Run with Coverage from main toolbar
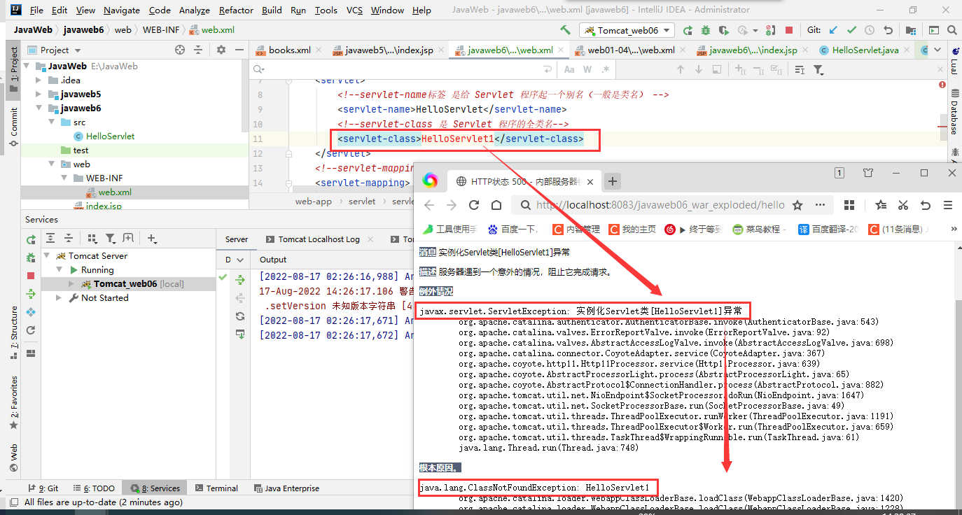The width and height of the screenshot is (962, 515). (x=724, y=30)
